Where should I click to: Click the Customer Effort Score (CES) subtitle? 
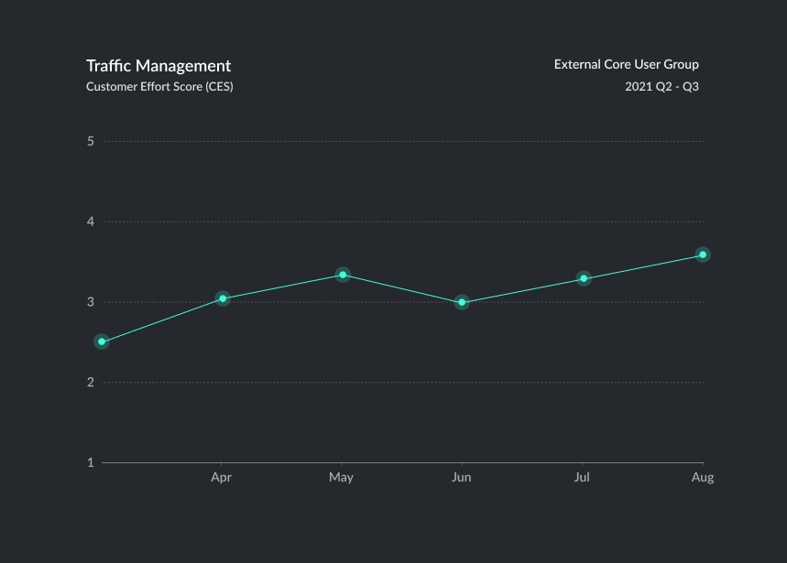pyautogui.click(x=158, y=87)
